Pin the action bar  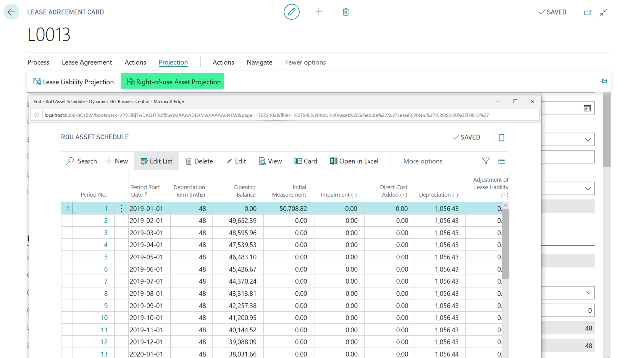(603, 81)
